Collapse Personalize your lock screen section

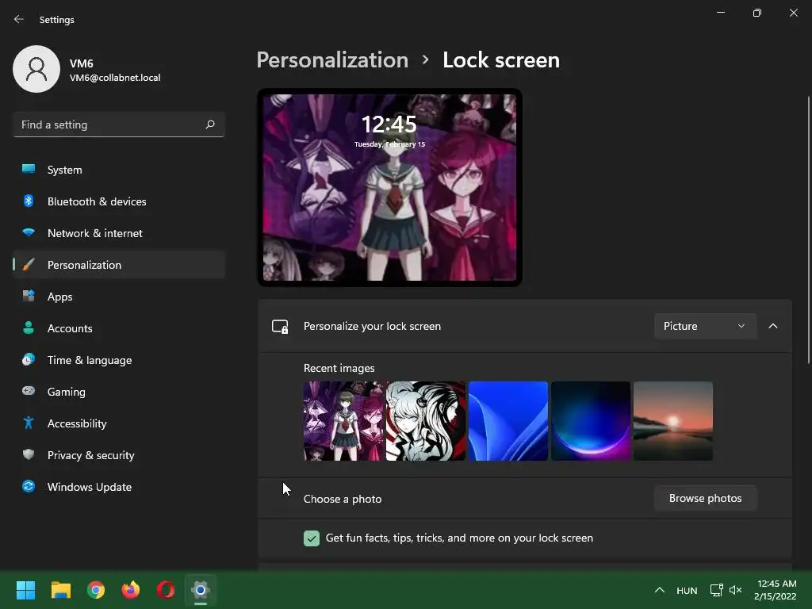coord(772,326)
